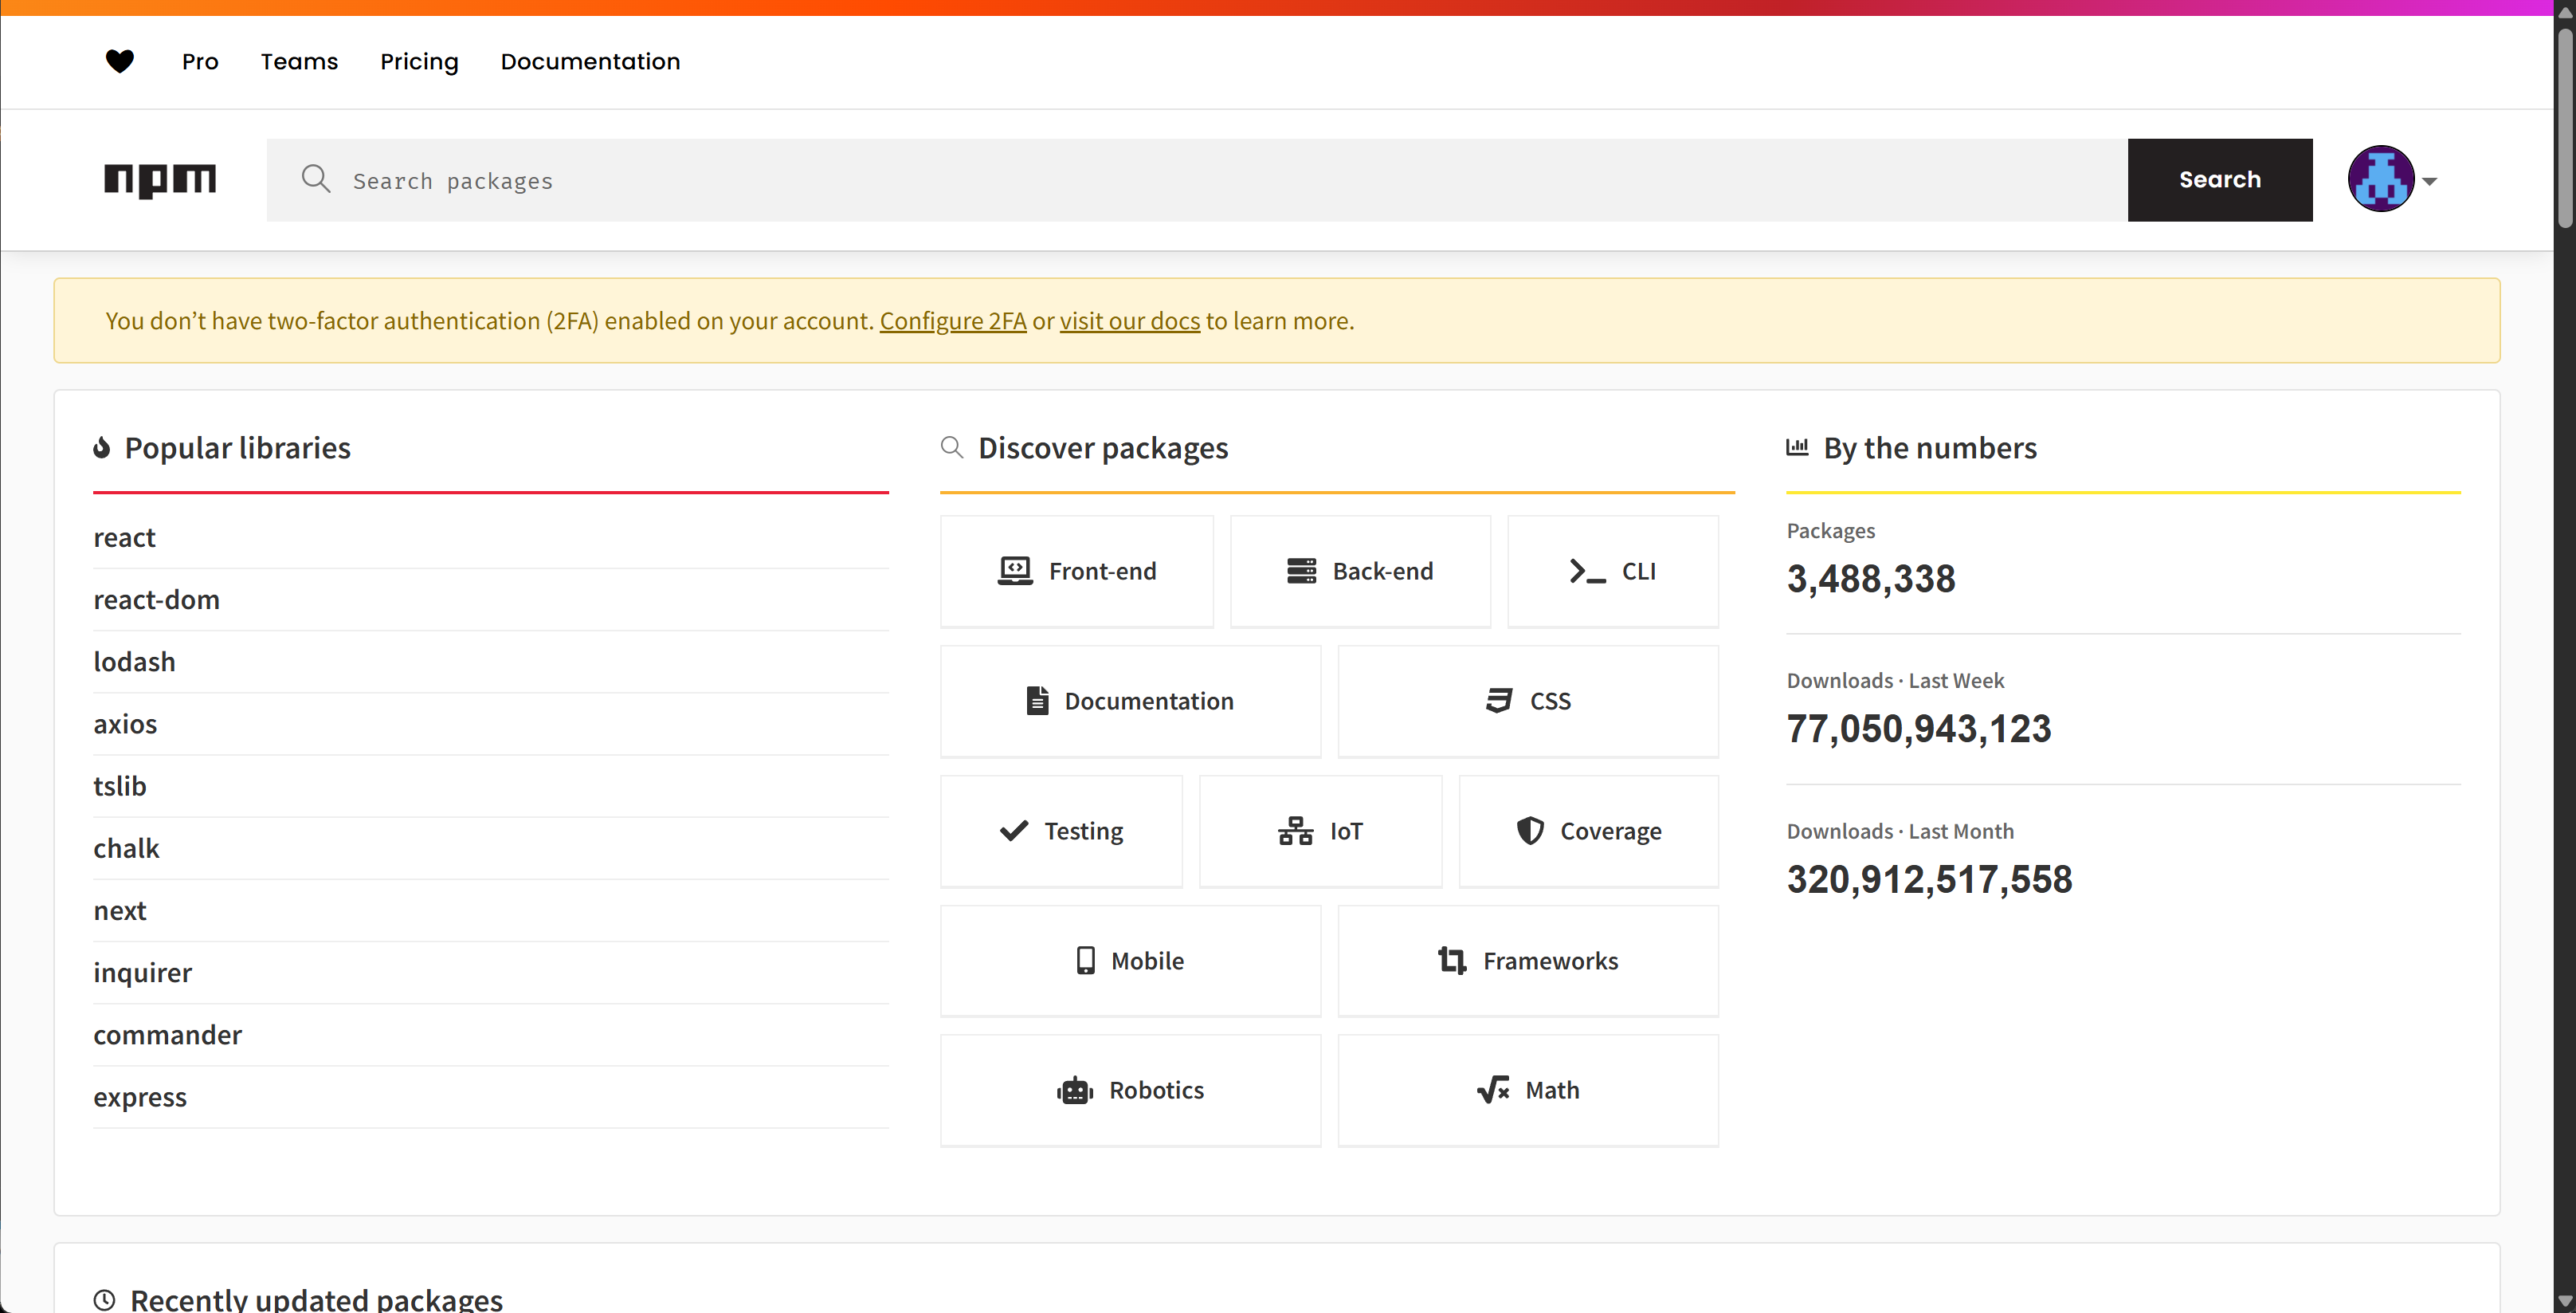Select the CLI text label

pyautogui.click(x=1639, y=572)
